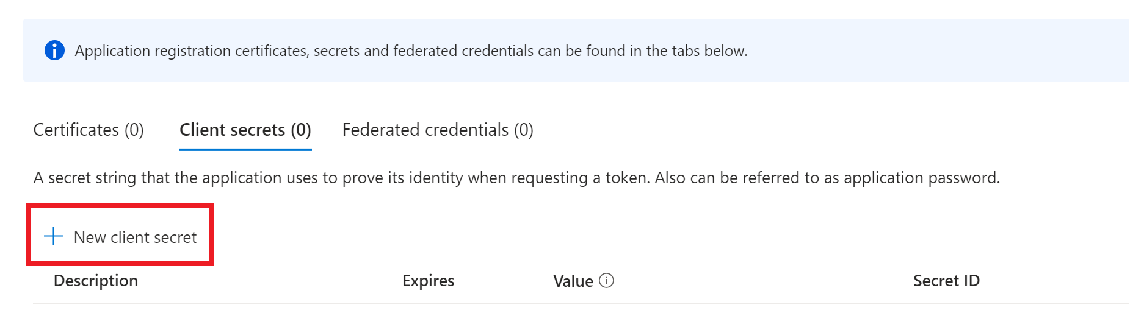Click the Value column header text

point(573,281)
